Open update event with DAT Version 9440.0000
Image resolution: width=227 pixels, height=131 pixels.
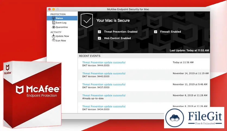[x=144, y=75]
